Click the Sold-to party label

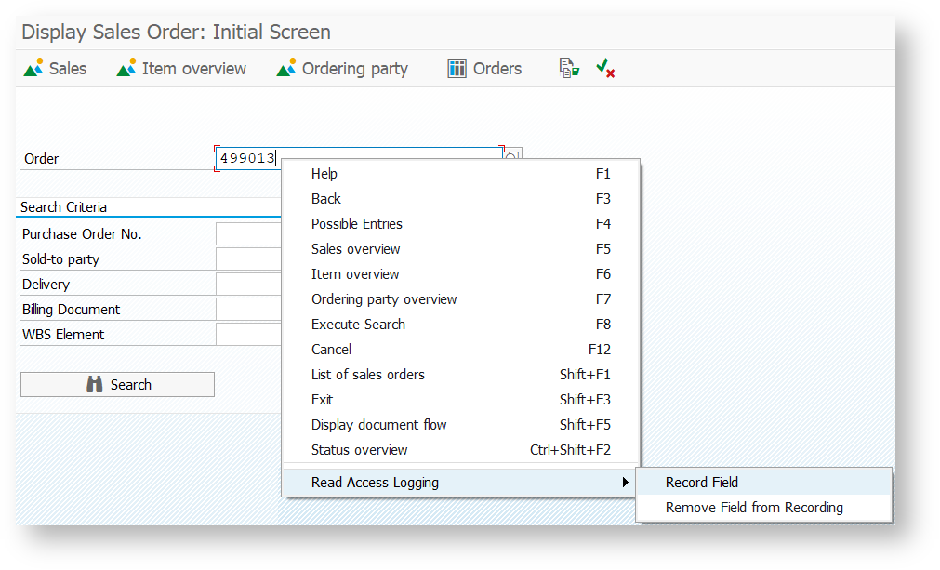click(60, 259)
